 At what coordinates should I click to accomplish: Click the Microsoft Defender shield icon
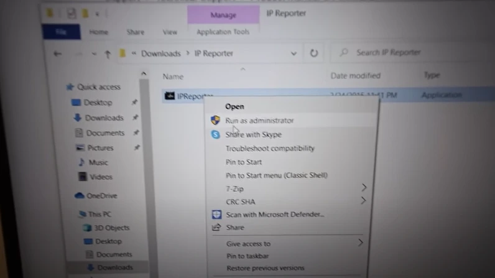pyautogui.click(x=216, y=215)
